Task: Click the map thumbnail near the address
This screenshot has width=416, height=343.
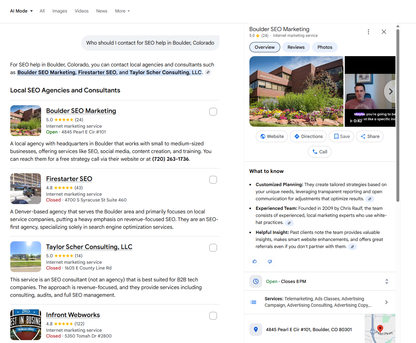Action: pyautogui.click(x=380, y=329)
